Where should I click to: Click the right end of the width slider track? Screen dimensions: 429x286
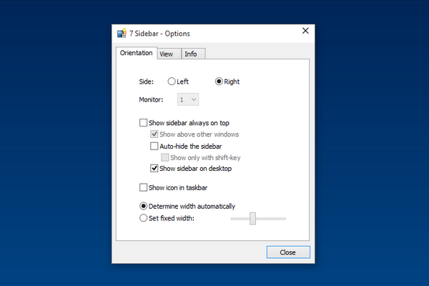(x=284, y=218)
